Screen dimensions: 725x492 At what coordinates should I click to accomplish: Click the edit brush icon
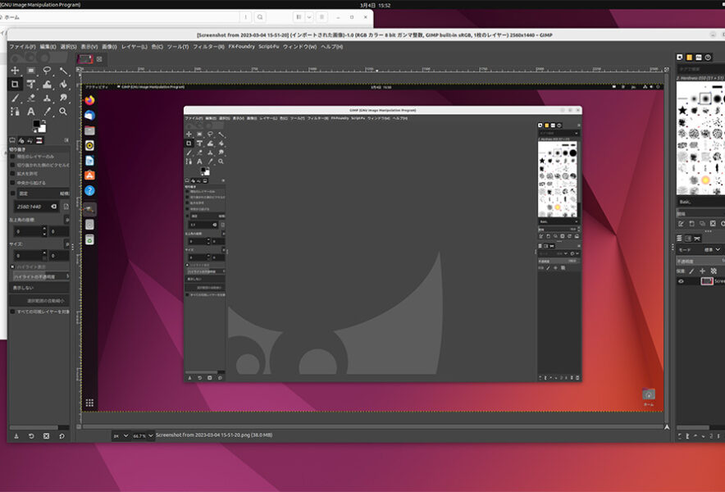(681, 224)
